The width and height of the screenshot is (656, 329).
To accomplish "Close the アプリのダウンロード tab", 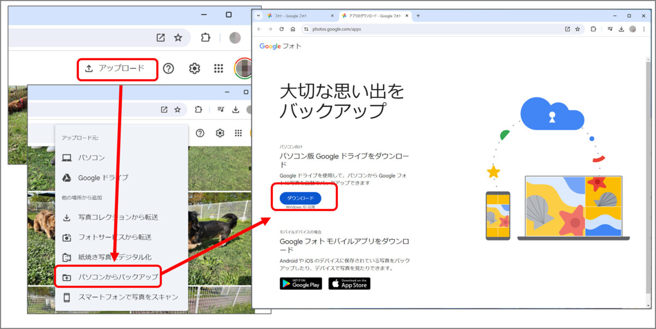I will coord(407,16).
